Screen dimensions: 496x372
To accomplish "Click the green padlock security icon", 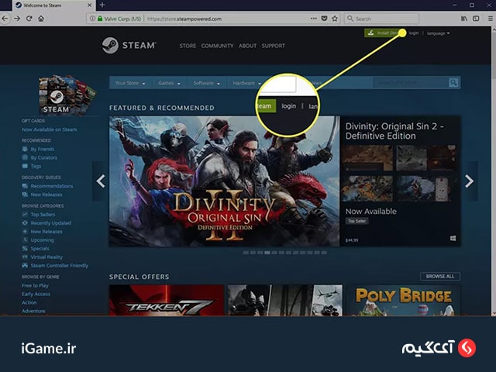I will pos(100,19).
